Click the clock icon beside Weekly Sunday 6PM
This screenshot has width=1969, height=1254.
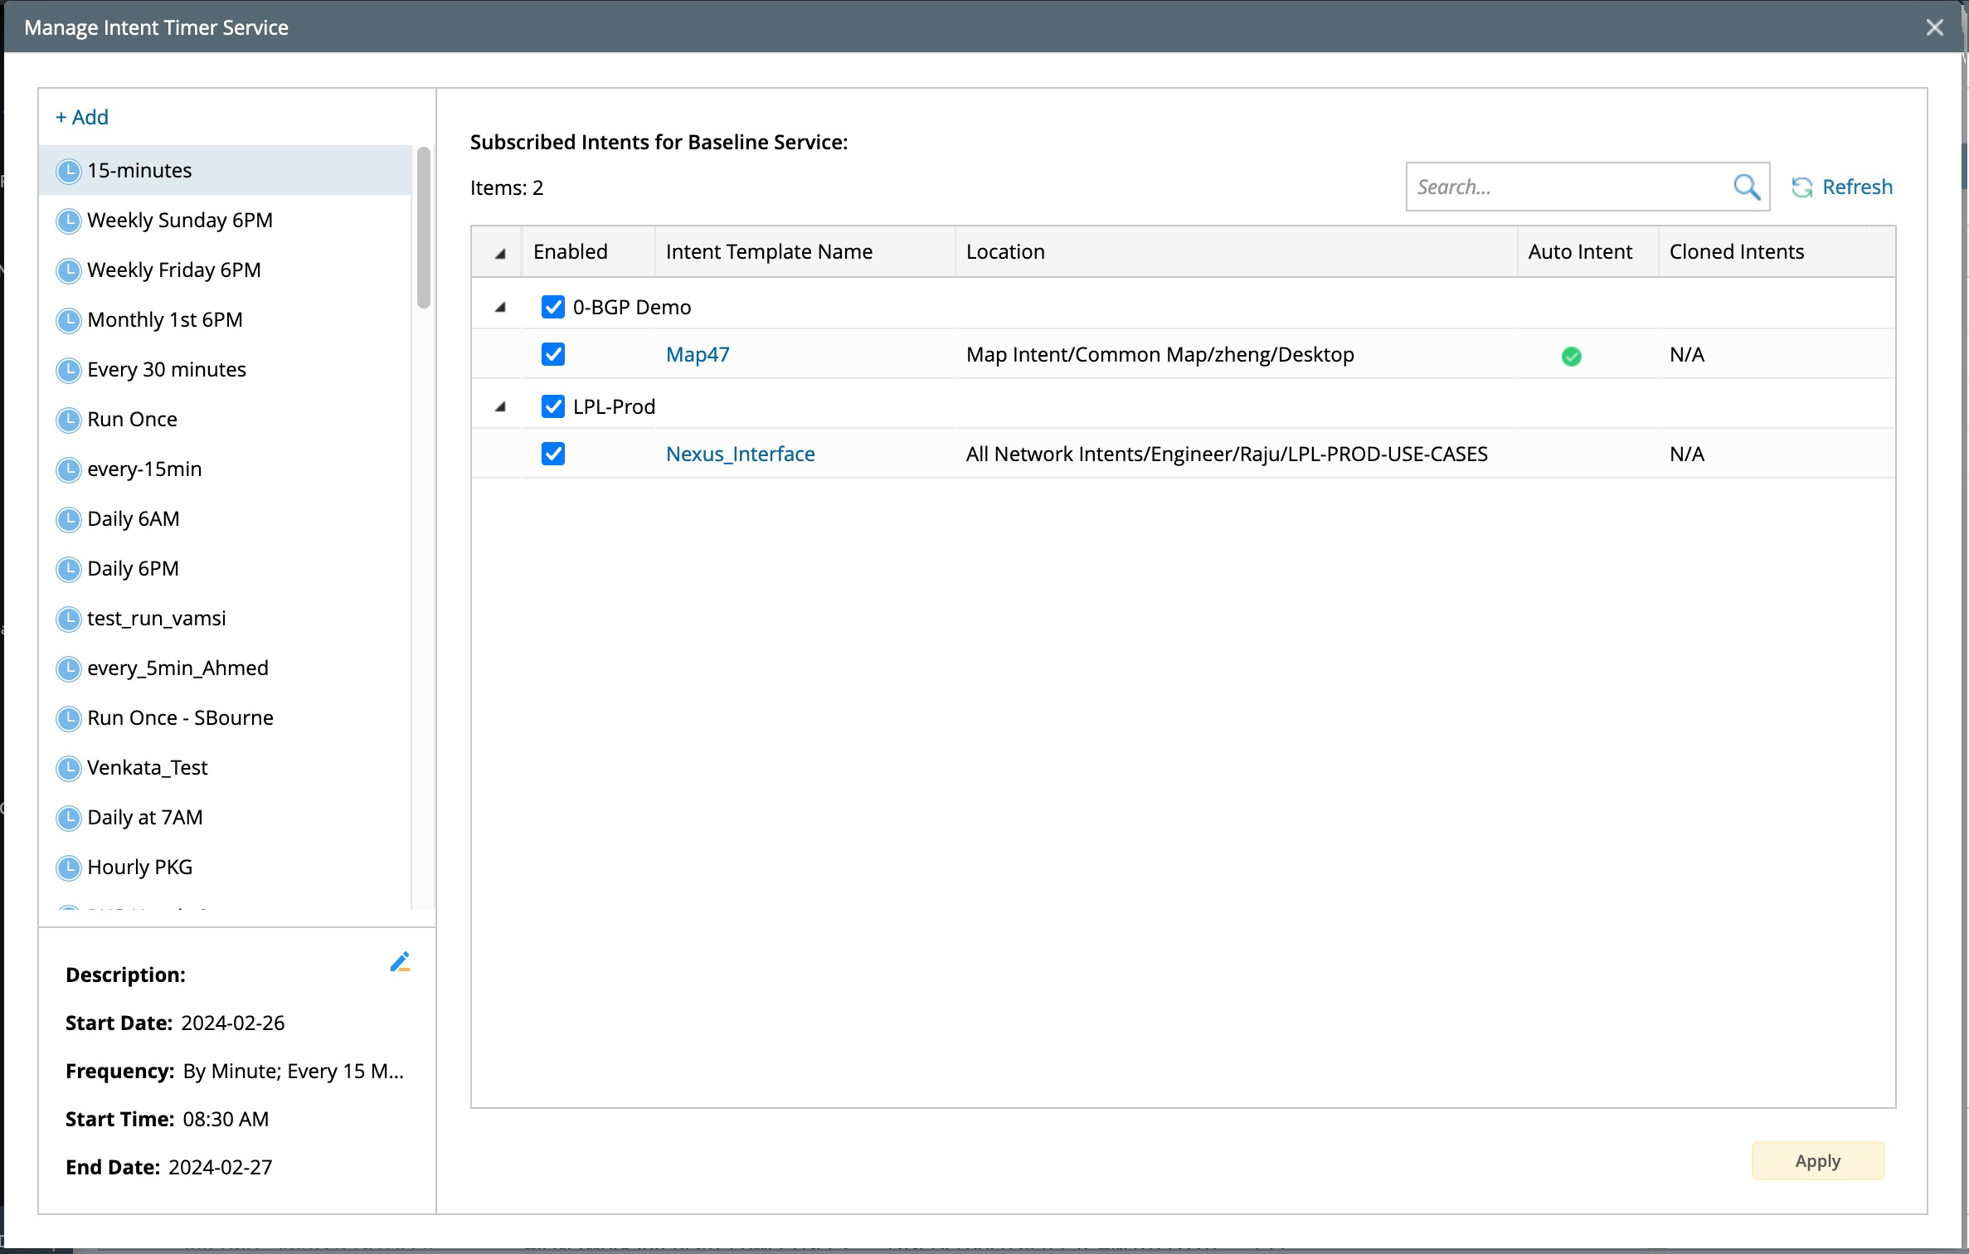68,221
